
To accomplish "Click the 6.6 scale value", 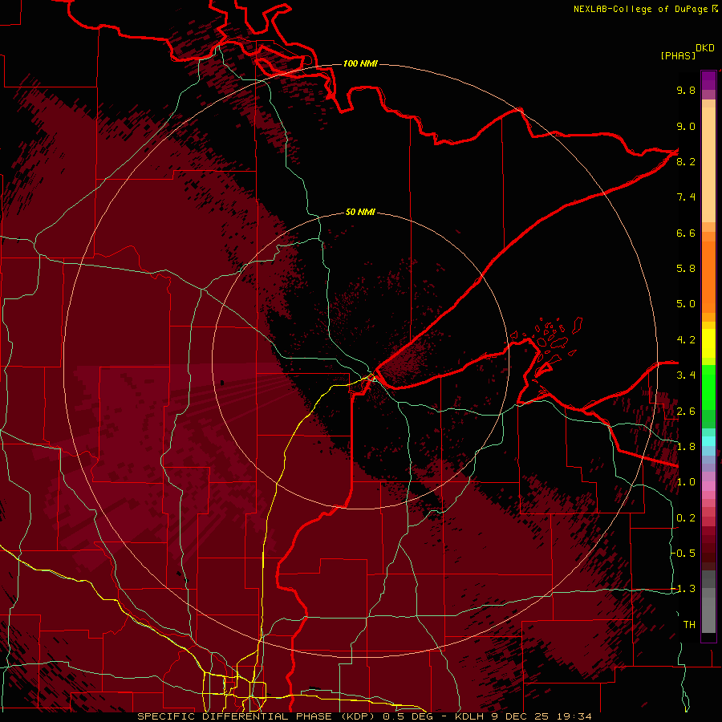I will click(686, 233).
